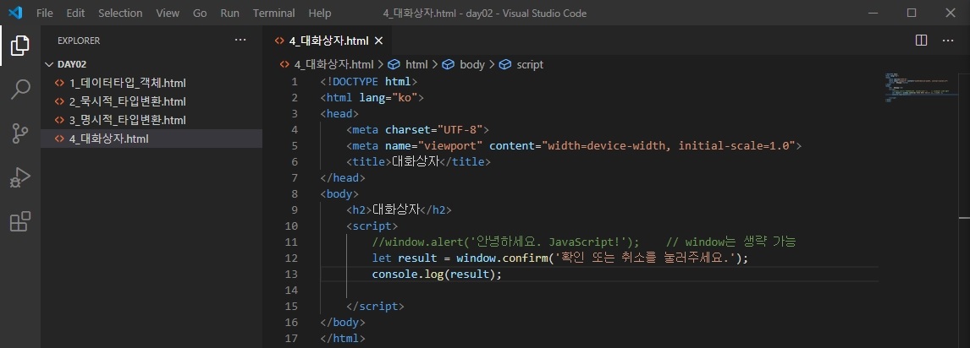Click the body breadcrumb segment

[x=472, y=64]
